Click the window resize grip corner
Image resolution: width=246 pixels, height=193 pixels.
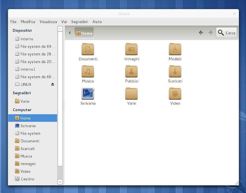[x=237, y=183]
